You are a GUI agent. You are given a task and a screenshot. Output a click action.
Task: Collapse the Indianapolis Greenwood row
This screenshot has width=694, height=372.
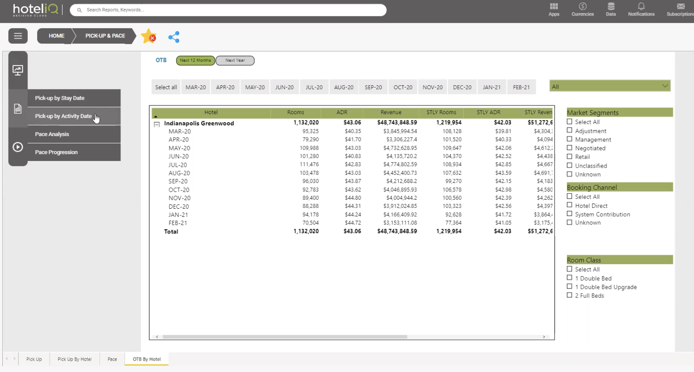click(x=157, y=124)
